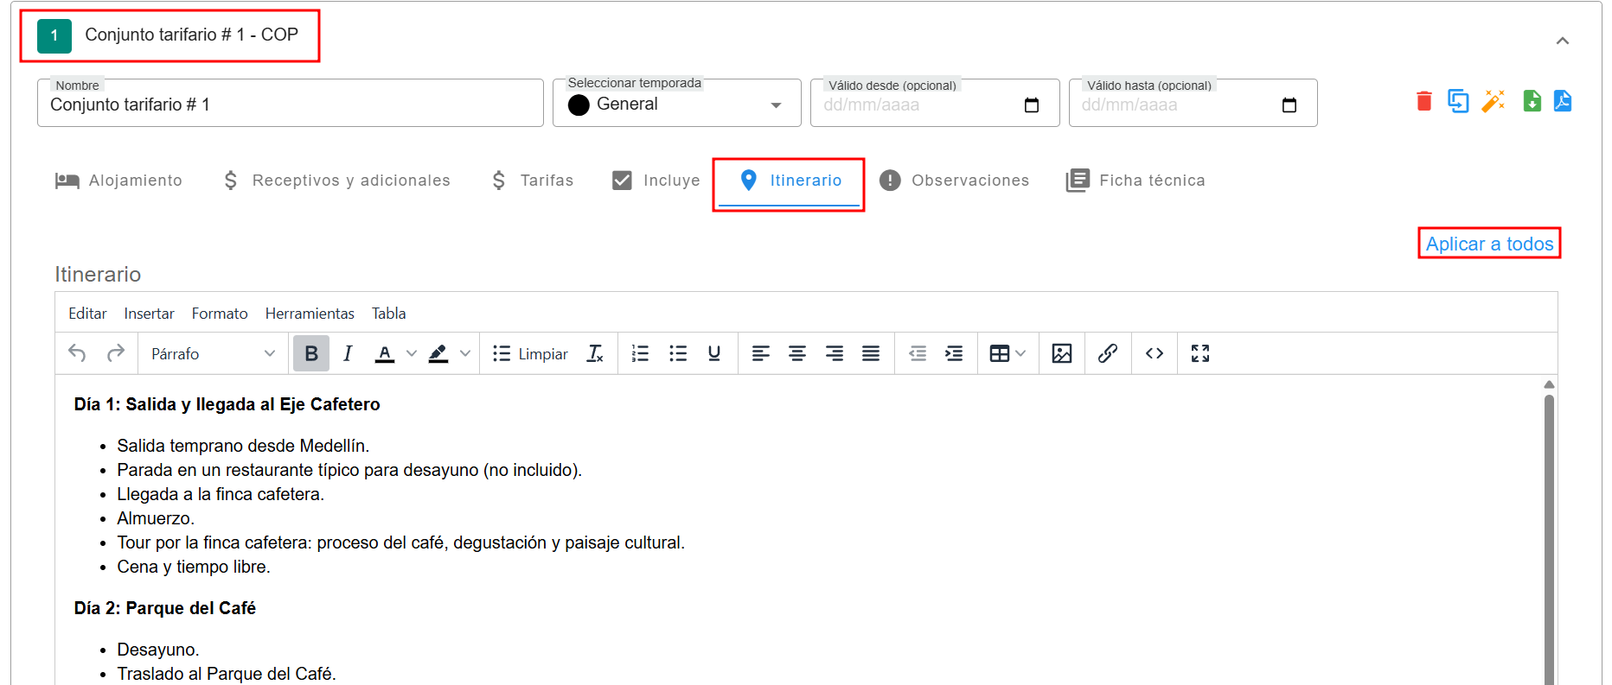
Task: Insert an image in the editor
Action: pos(1061,353)
